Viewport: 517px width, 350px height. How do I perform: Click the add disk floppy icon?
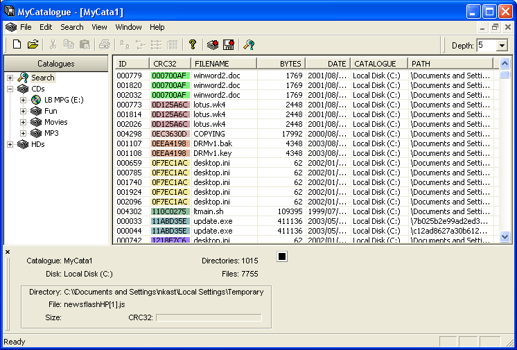(229, 44)
